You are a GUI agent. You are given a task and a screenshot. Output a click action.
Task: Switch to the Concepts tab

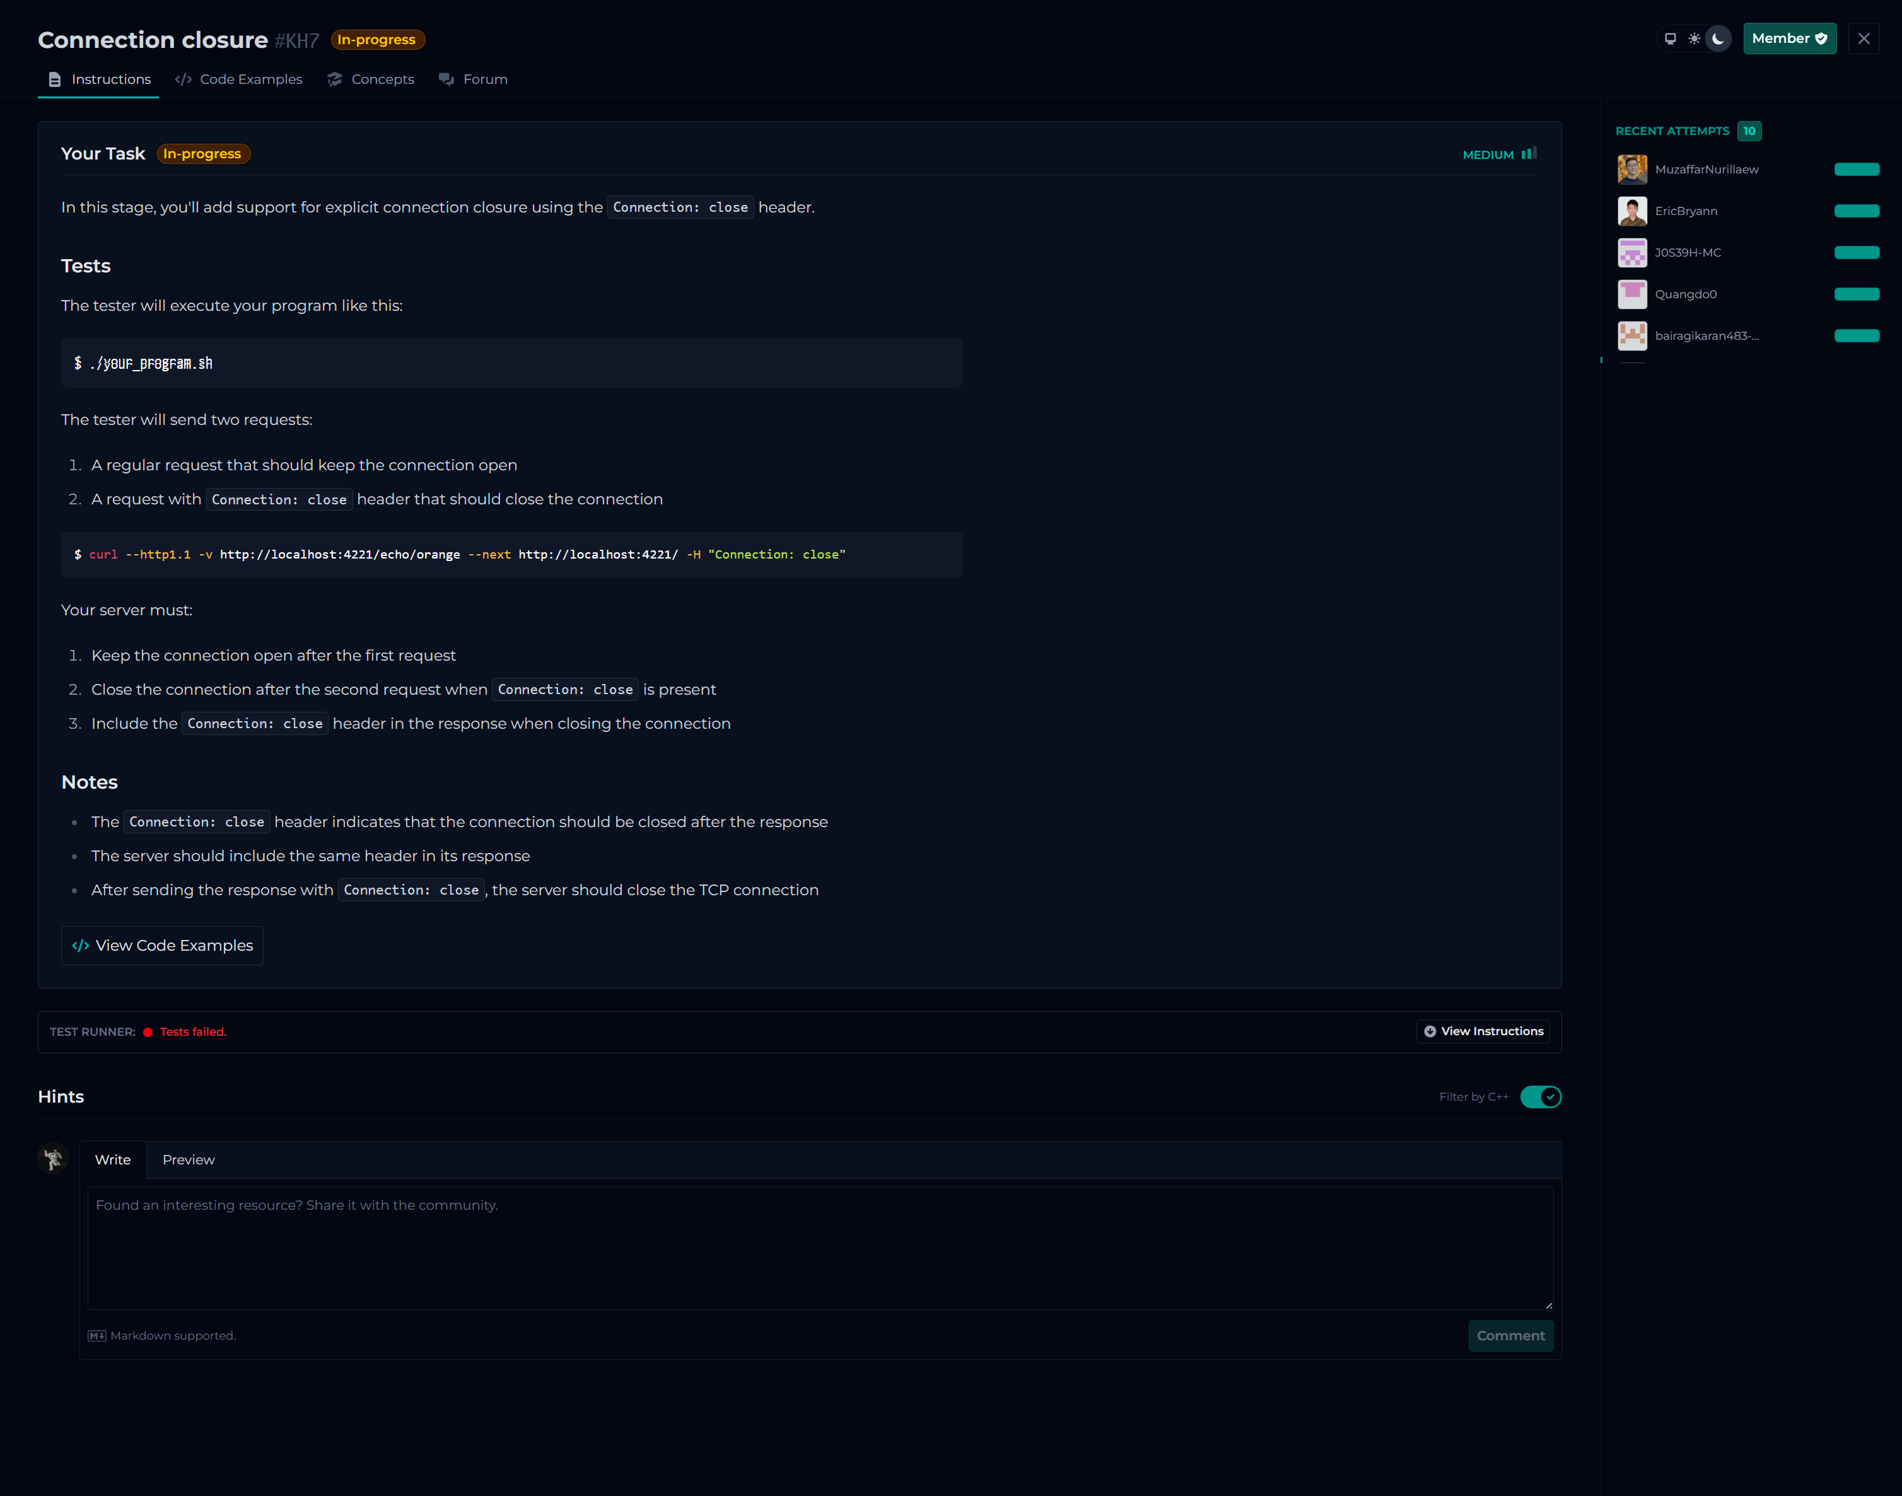[x=371, y=79]
